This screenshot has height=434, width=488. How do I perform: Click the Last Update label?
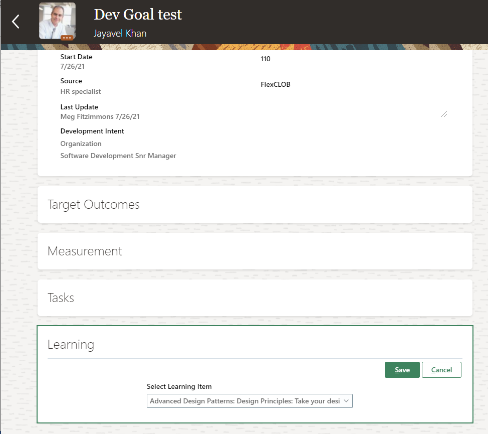[79, 107]
